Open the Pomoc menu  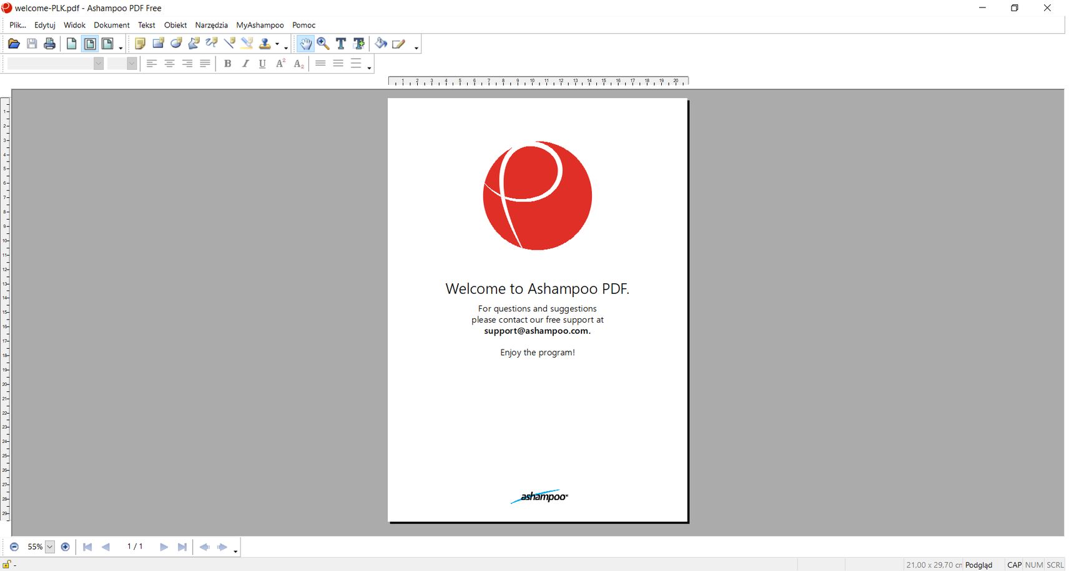tap(304, 25)
